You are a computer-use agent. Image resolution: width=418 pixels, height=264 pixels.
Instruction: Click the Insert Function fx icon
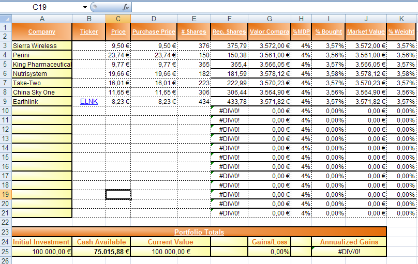[x=126, y=7]
